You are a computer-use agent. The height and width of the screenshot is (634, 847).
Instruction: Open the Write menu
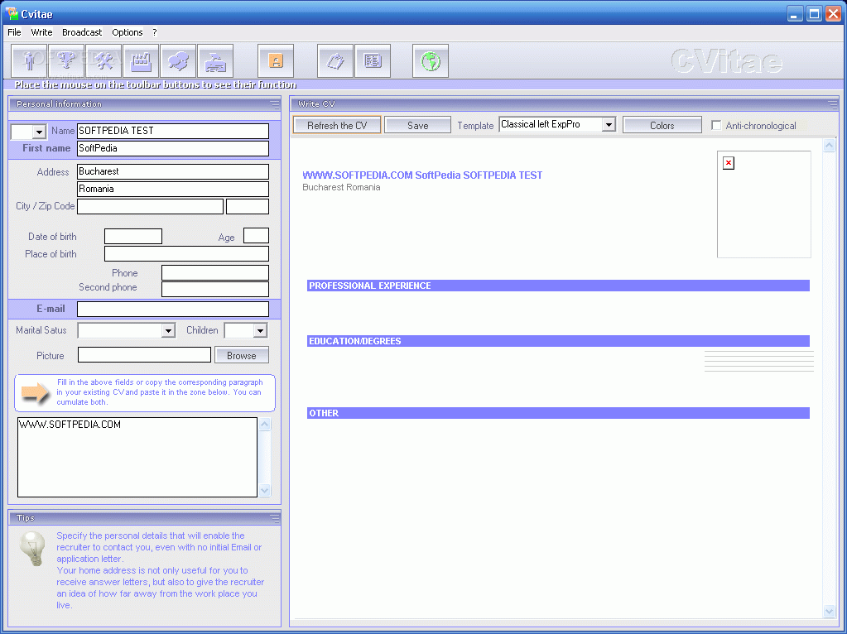point(41,32)
